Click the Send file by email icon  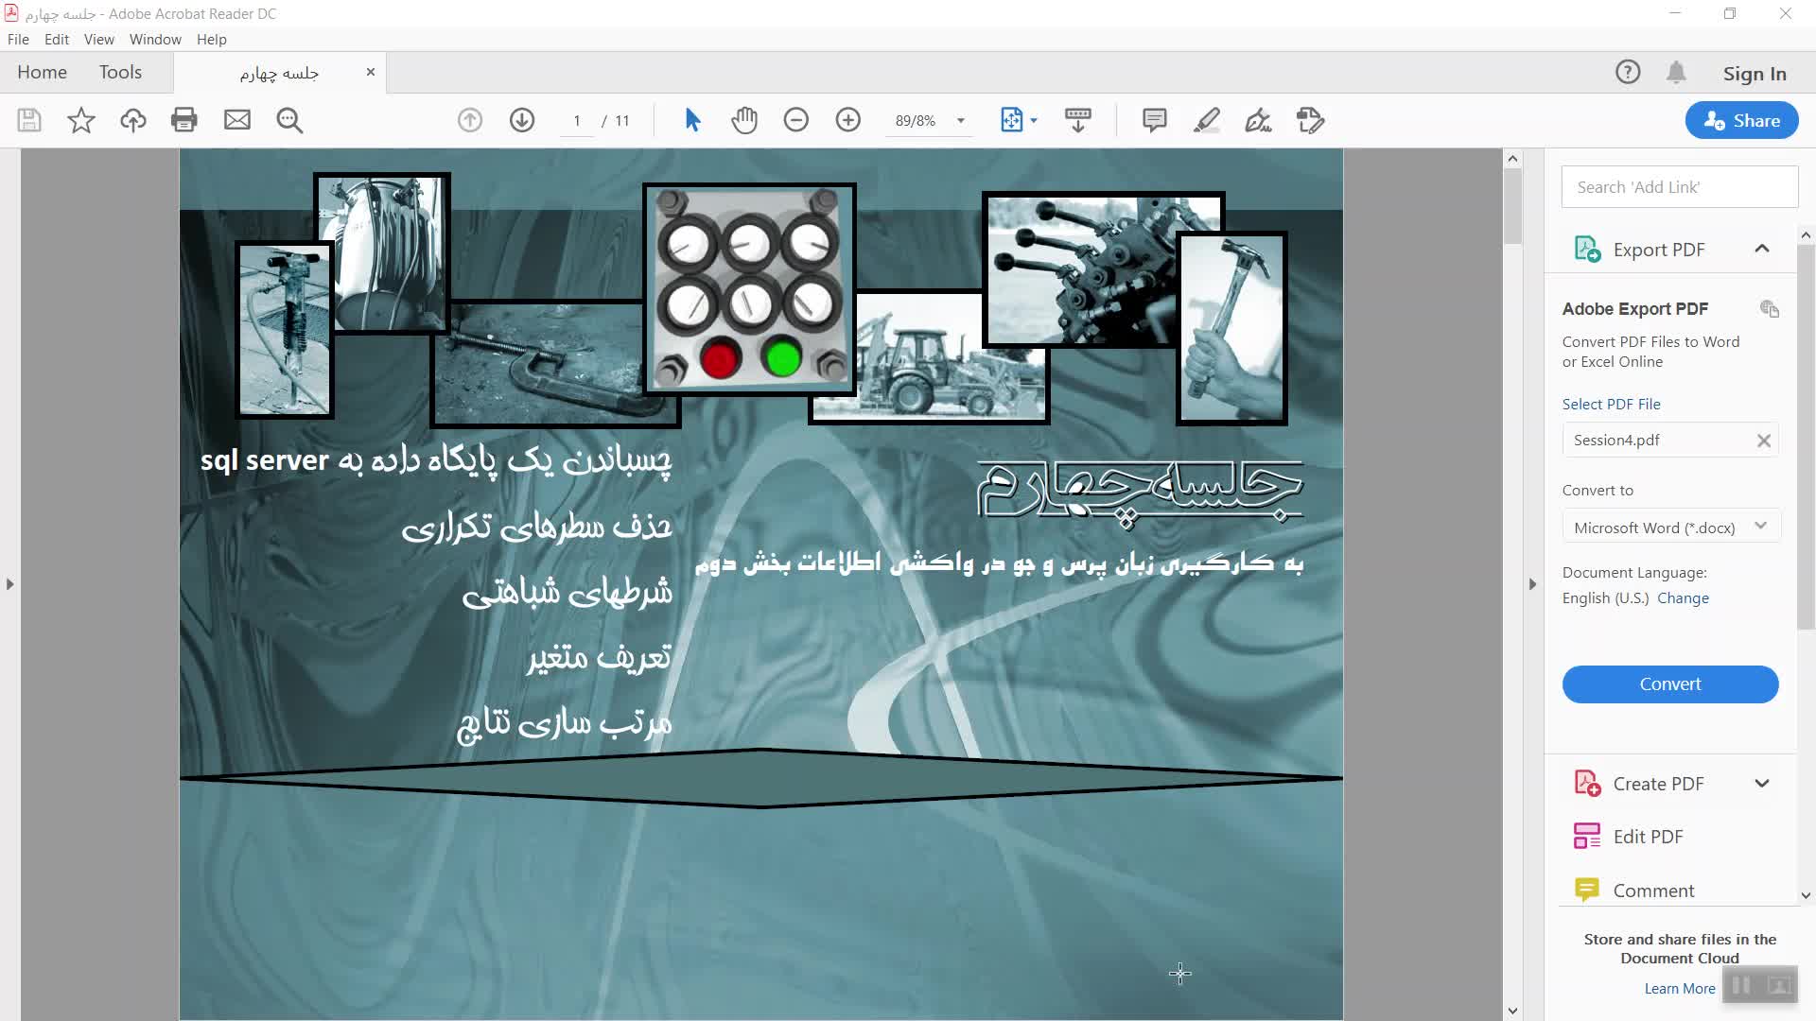tap(236, 120)
